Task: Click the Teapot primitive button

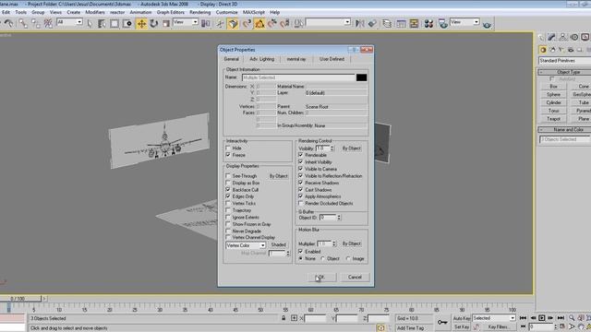Action: point(553,119)
